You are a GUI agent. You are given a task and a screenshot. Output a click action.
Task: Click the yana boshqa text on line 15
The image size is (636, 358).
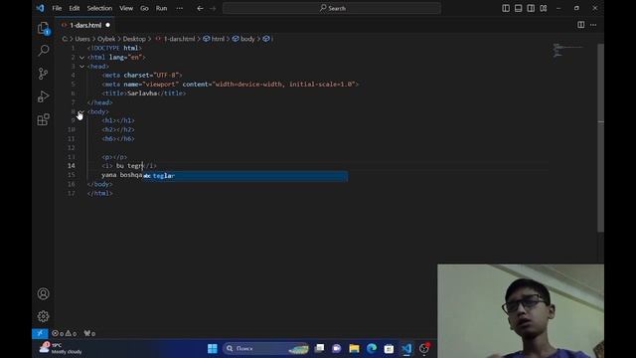tap(121, 175)
